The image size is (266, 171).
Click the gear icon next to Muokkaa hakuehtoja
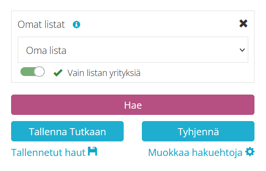coord(250,152)
